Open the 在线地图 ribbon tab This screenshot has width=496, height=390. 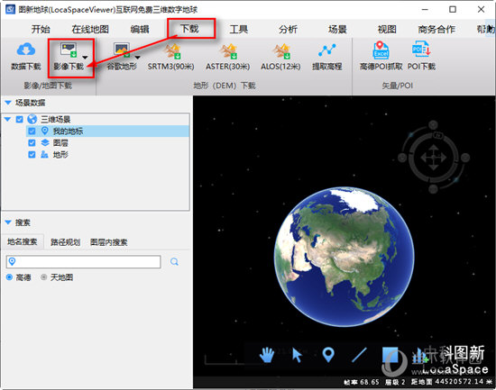[90, 30]
